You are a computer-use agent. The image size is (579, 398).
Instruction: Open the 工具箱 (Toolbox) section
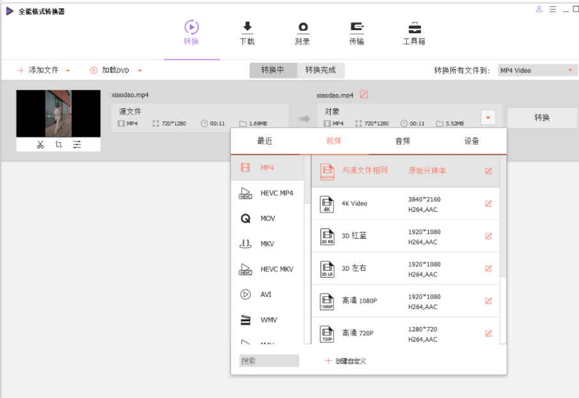click(414, 33)
